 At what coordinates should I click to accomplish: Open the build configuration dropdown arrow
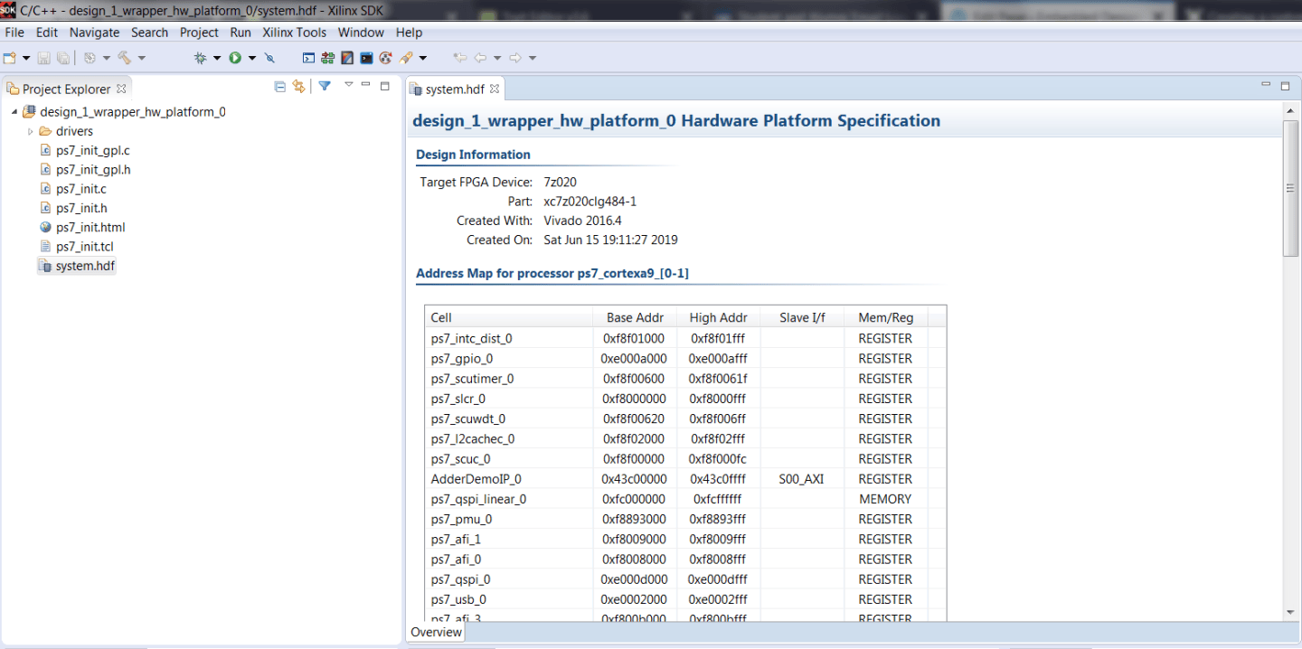pyautogui.click(x=106, y=58)
